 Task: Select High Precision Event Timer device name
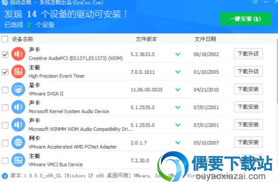pyautogui.click(x=57, y=76)
